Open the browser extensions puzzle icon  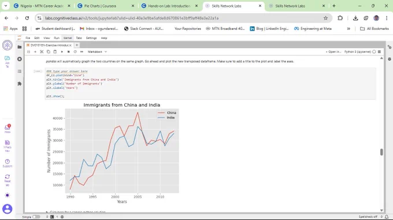point(340,18)
